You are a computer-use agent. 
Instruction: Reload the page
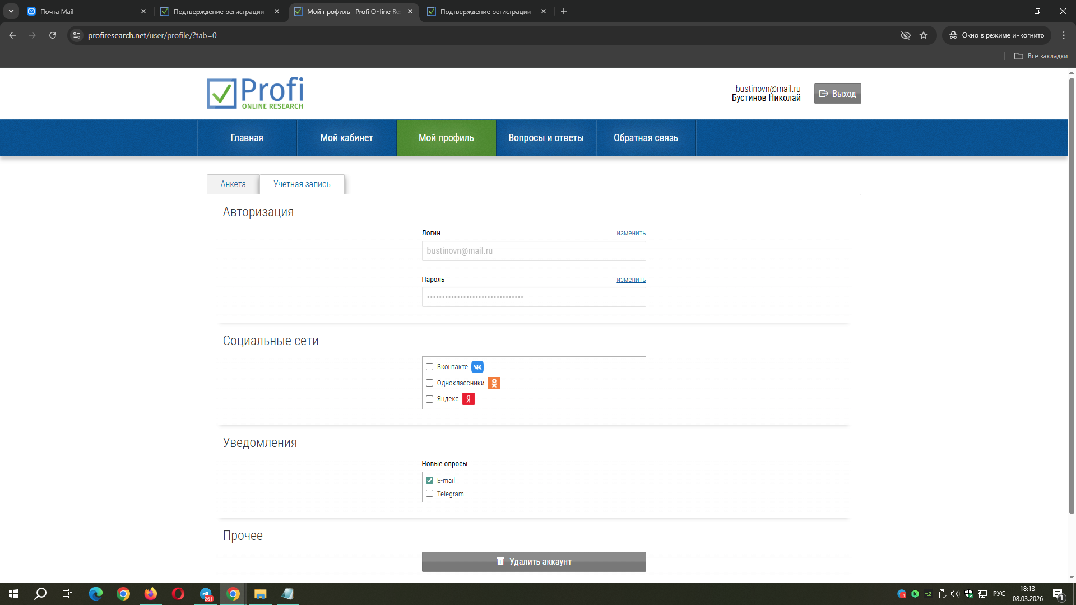[x=53, y=35]
